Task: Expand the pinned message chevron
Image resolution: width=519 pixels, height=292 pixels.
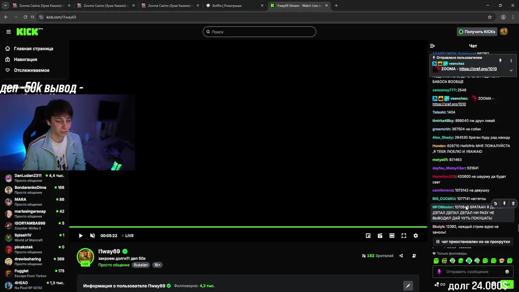Action: click(x=511, y=70)
